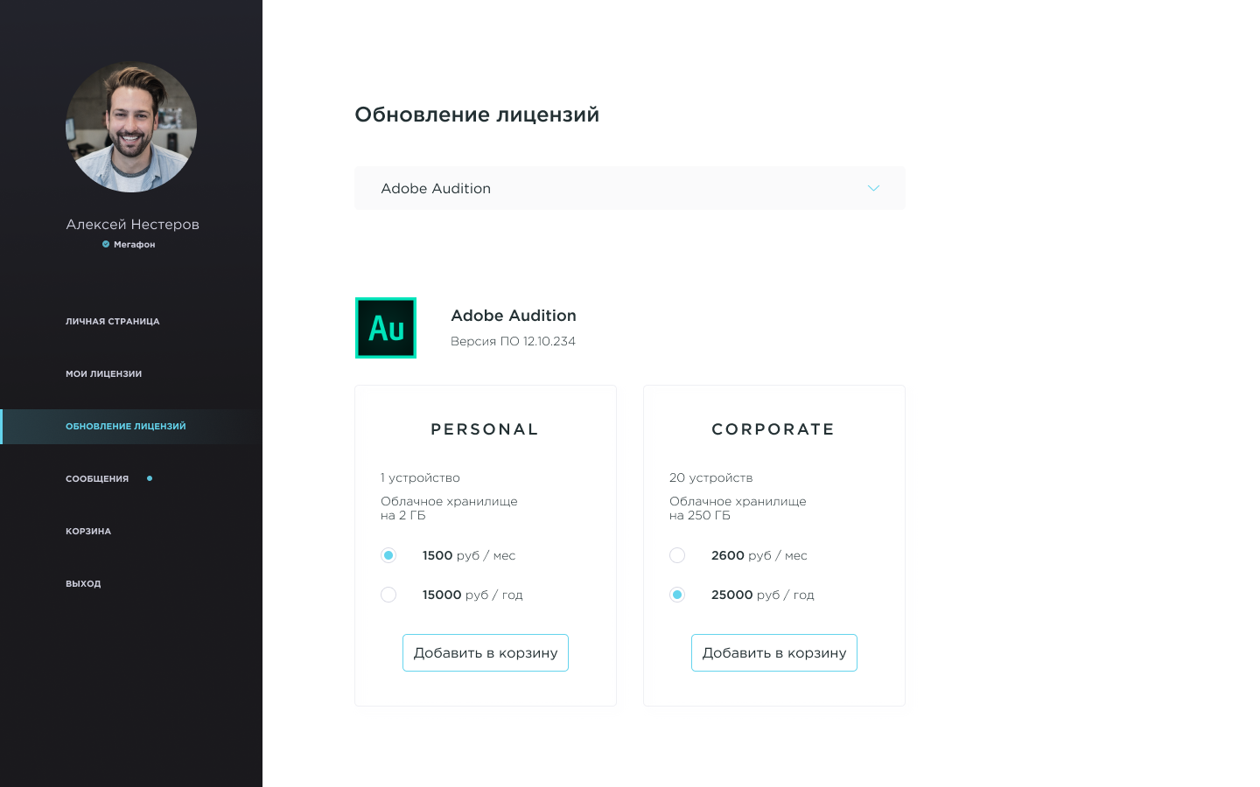This screenshot has width=1260, height=787.
Task: Select Personal 1500 руб / мес option
Action: (x=388, y=555)
